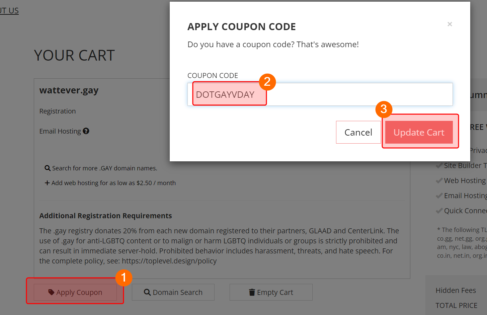Image resolution: width=487 pixels, height=315 pixels.
Task: Click the Hidden Fees label
Action: pyautogui.click(x=456, y=290)
